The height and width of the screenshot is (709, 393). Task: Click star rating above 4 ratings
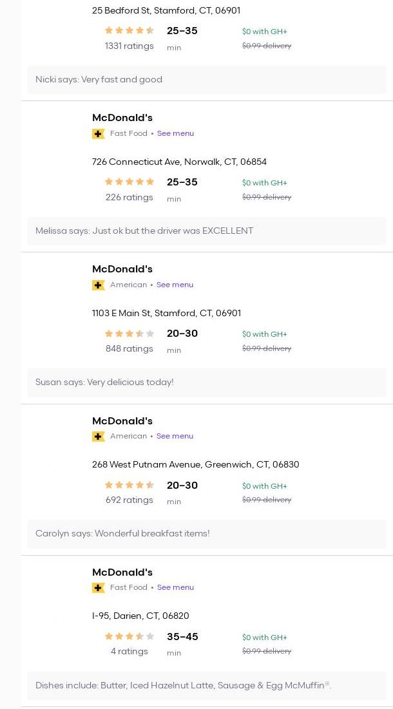pos(129,637)
